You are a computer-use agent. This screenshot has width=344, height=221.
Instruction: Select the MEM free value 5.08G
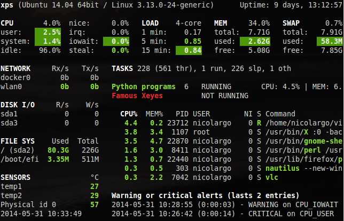(x=259, y=50)
